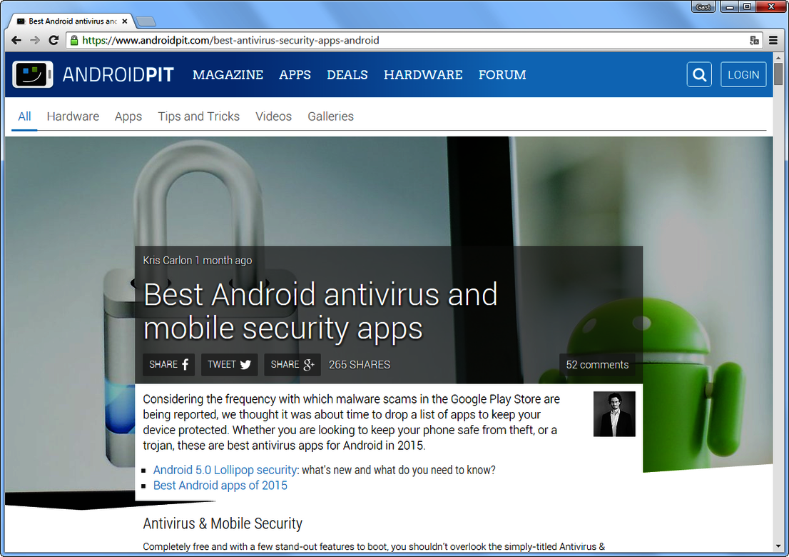Click the ANDROIDPIT logo to go home
The height and width of the screenshot is (557, 789).
coord(118,74)
